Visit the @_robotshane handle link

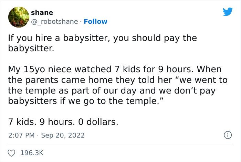[x=54, y=22]
